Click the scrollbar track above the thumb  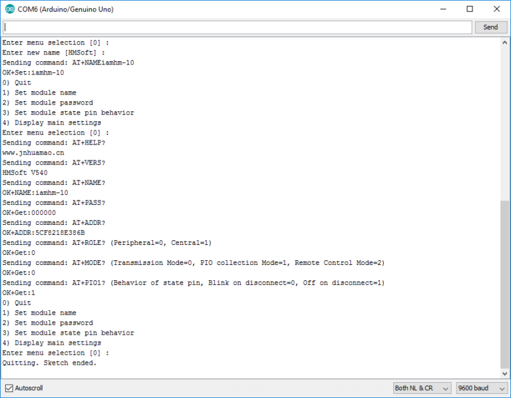(505, 120)
